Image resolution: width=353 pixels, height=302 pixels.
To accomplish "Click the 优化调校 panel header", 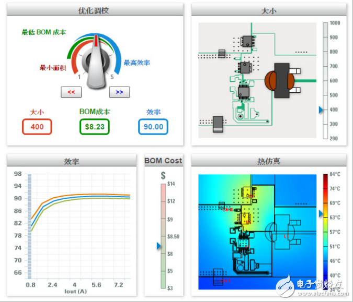I will tap(95, 10).
